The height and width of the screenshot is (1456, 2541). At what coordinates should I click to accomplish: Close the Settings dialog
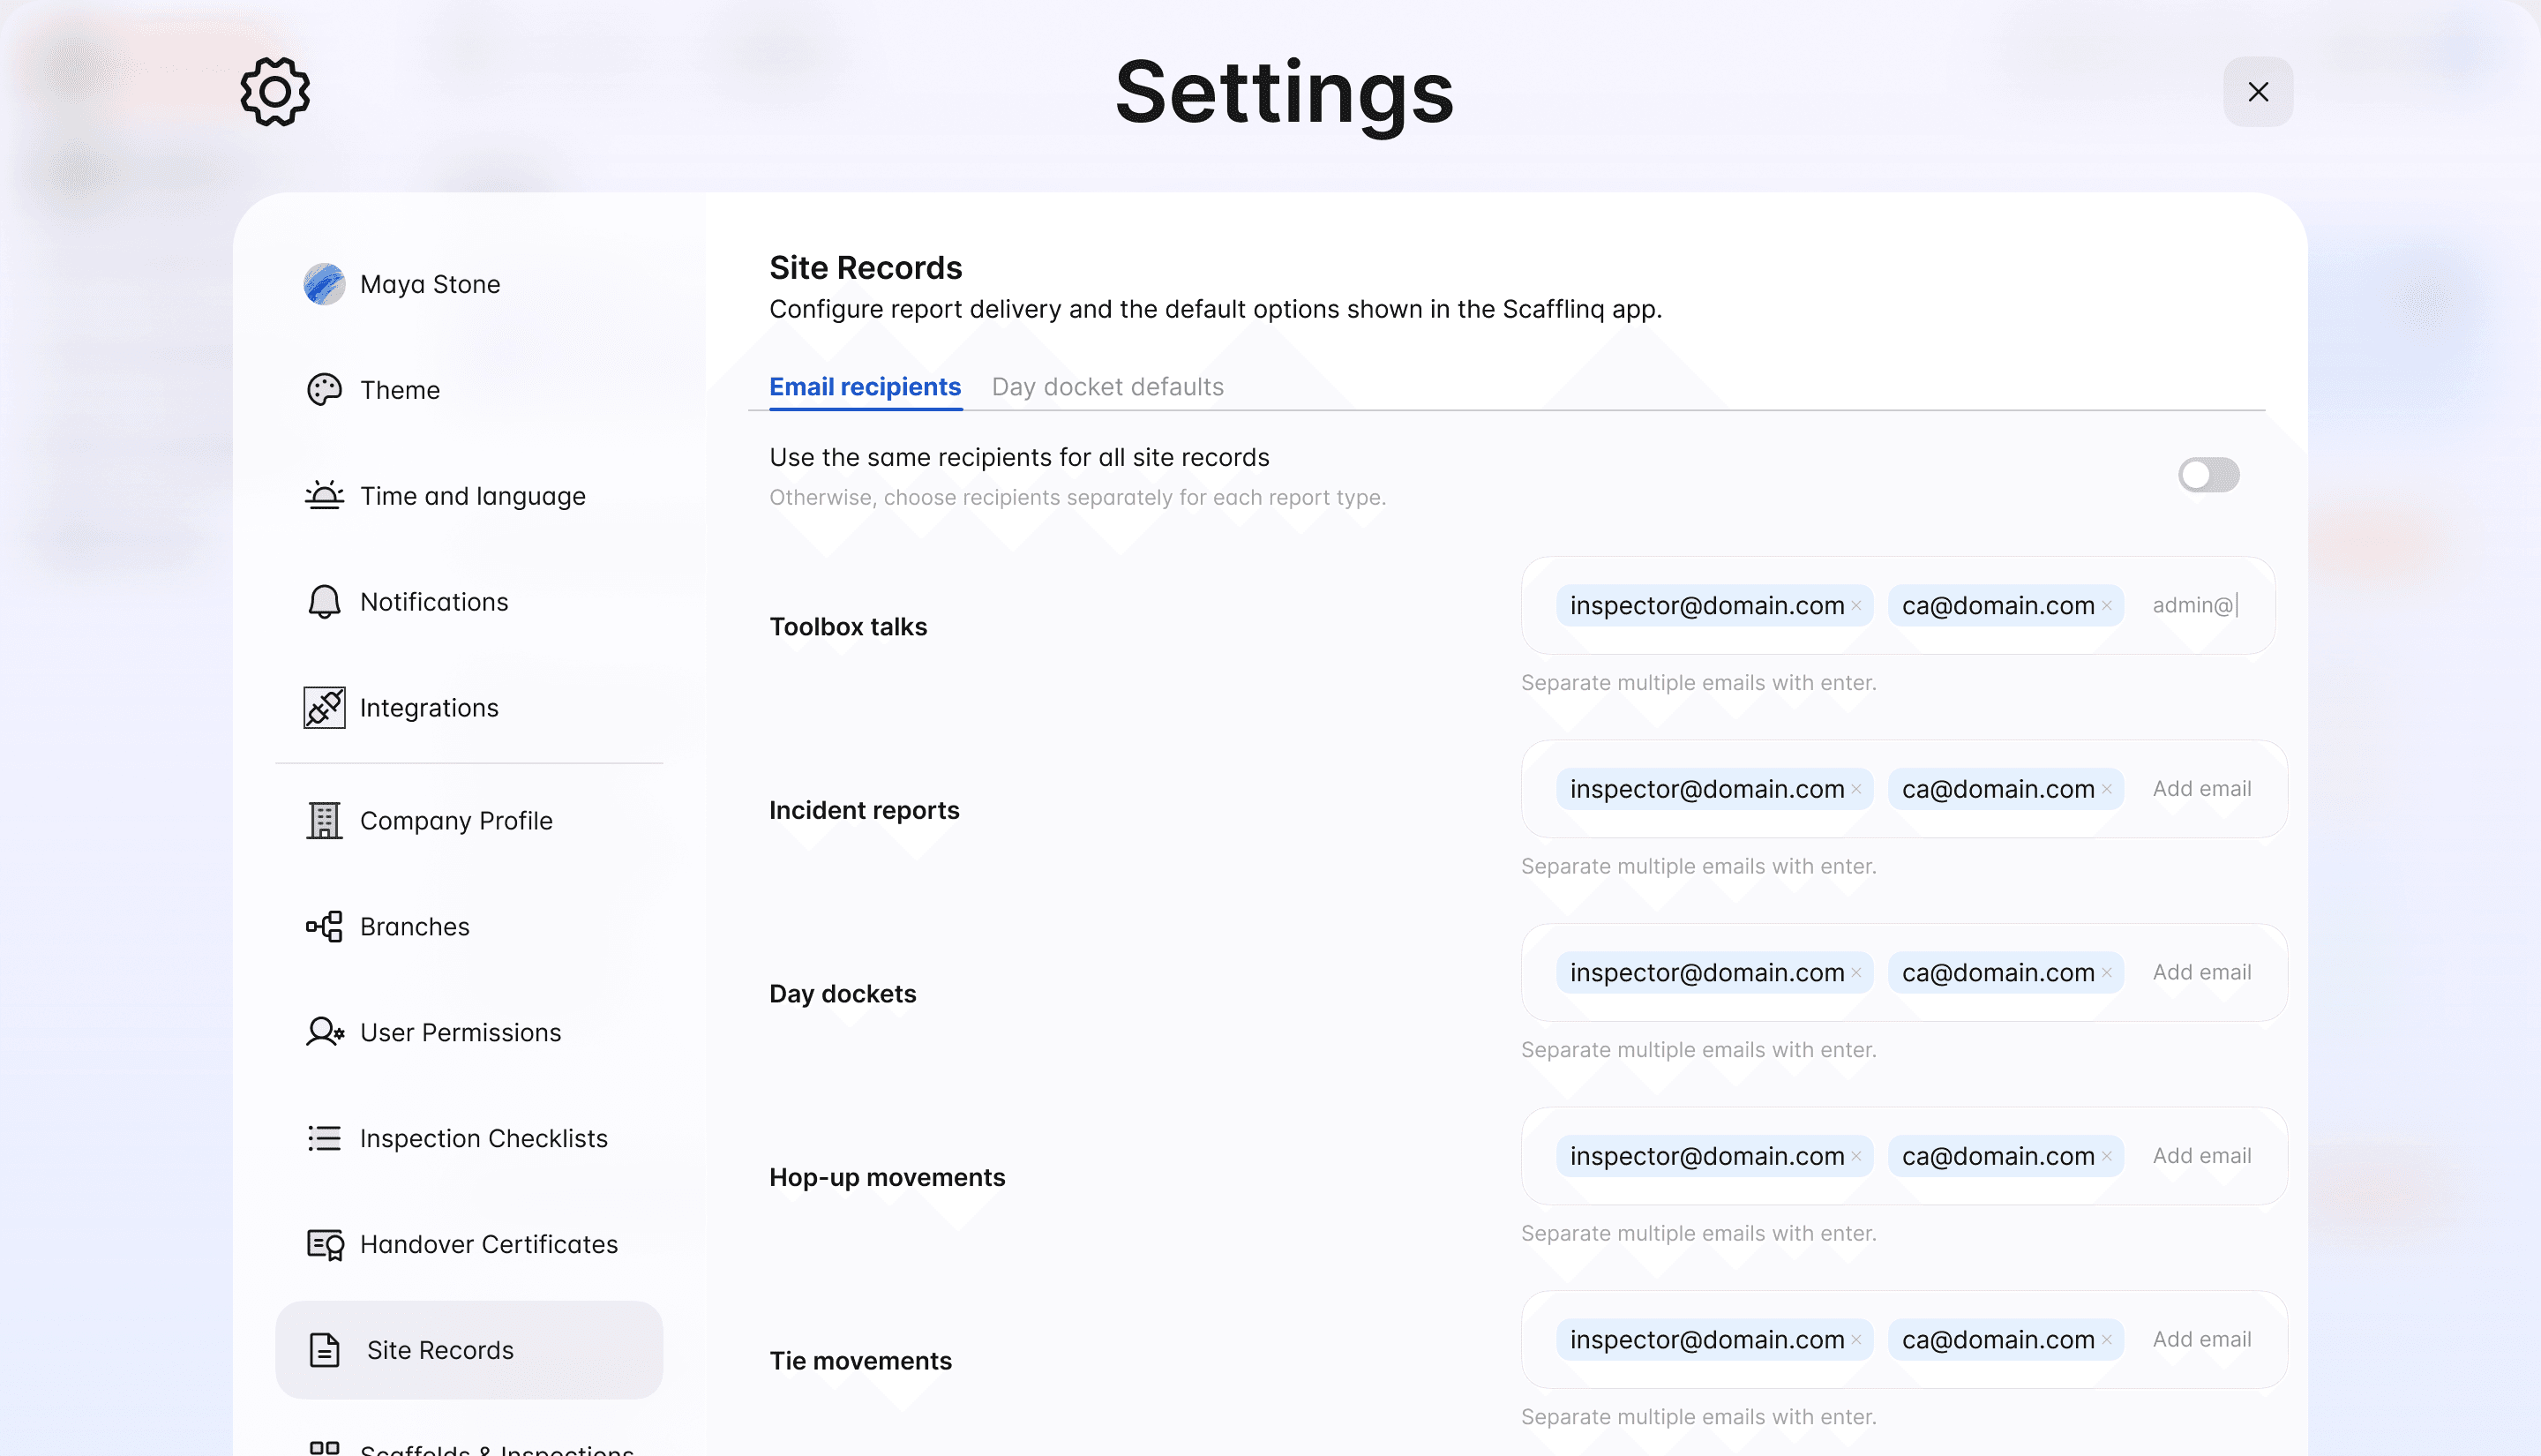(2257, 92)
